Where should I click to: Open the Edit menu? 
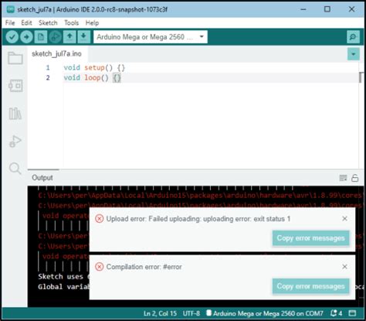point(26,23)
